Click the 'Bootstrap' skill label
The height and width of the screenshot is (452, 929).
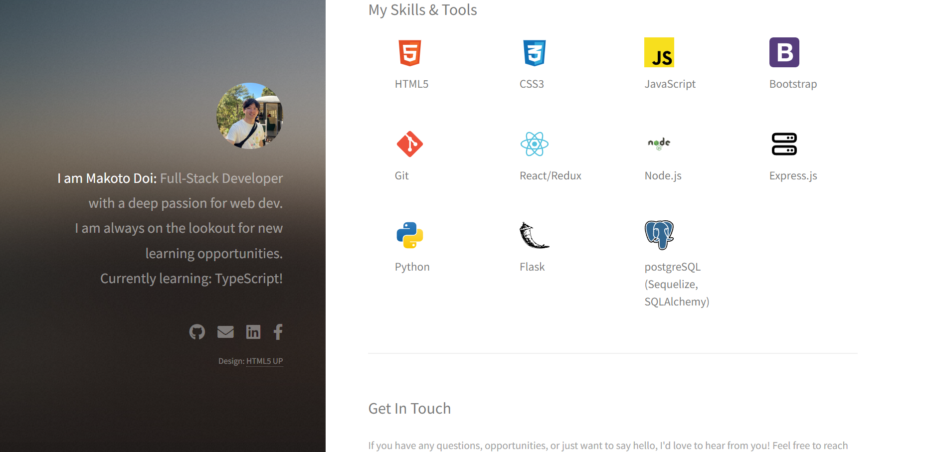793,84
